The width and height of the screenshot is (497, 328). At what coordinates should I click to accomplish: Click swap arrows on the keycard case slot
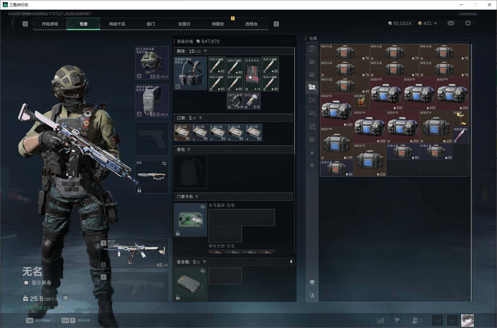click(x=203, y=207)
